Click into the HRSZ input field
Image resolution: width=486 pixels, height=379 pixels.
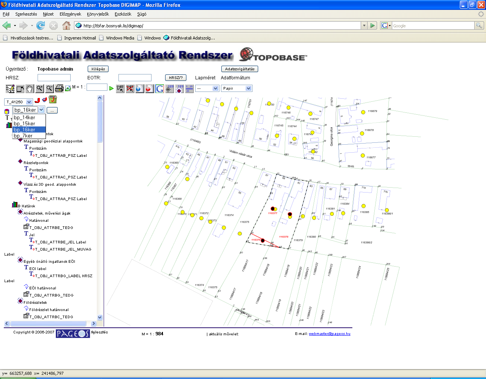tap(54, 77)
